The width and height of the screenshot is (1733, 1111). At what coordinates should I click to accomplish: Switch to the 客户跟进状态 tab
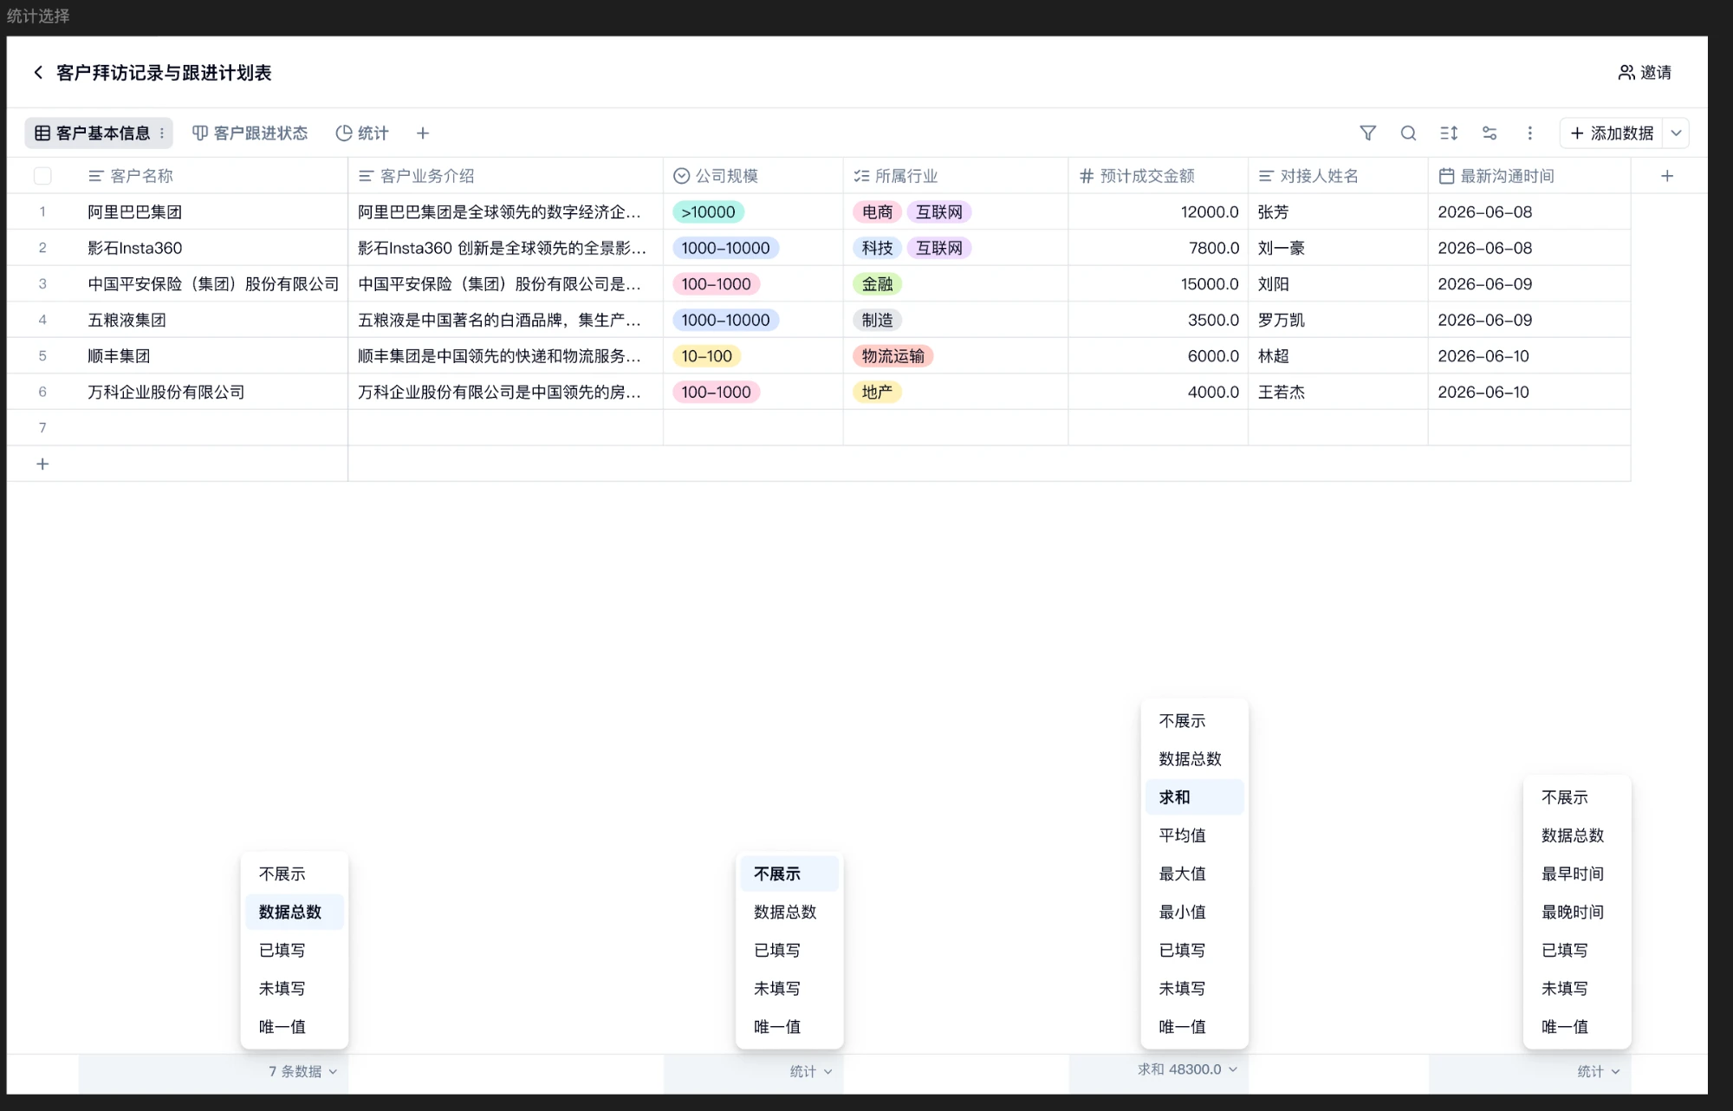(x=250, y=133)
